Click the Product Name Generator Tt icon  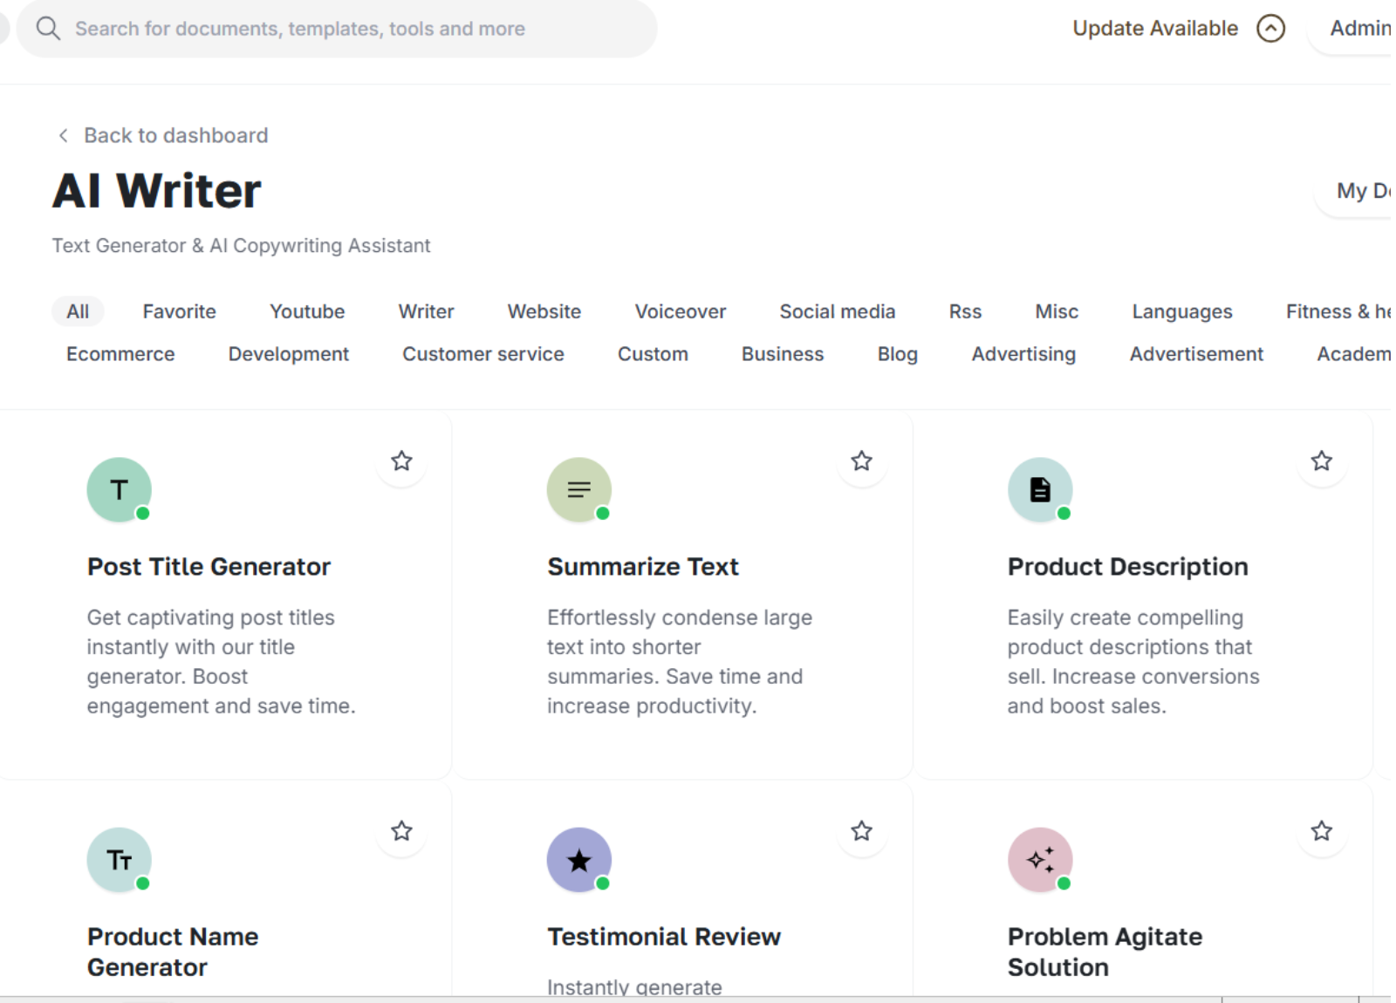120,859
